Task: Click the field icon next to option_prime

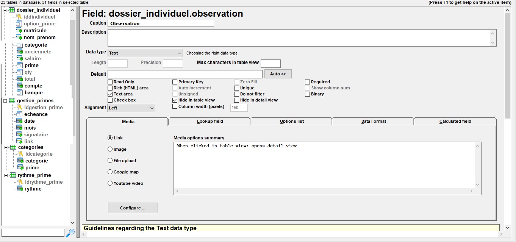Action: 19,24
